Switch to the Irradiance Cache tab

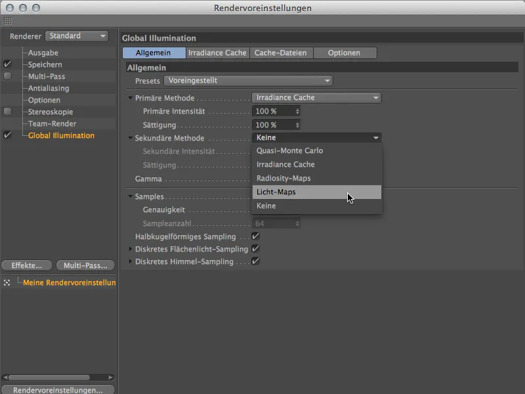(218, 53)
